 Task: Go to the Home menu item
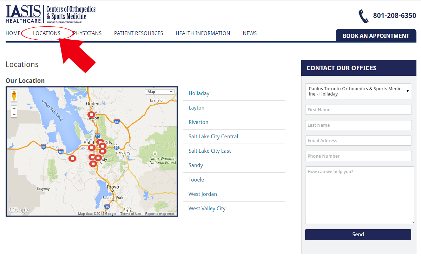coord(13,33)
